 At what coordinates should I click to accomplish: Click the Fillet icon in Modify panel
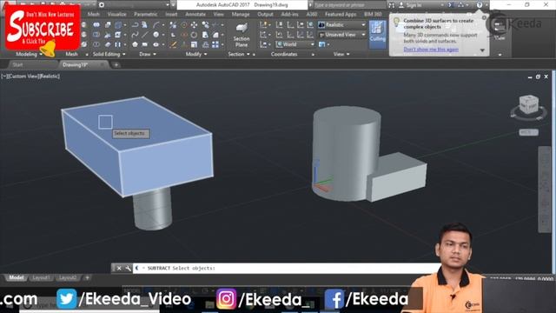(215, 35)
